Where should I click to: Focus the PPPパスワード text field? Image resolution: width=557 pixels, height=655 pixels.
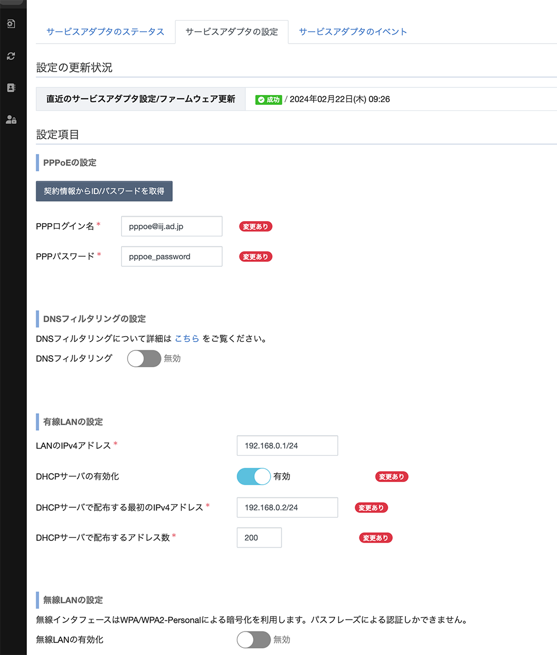(x=171, y=257)
